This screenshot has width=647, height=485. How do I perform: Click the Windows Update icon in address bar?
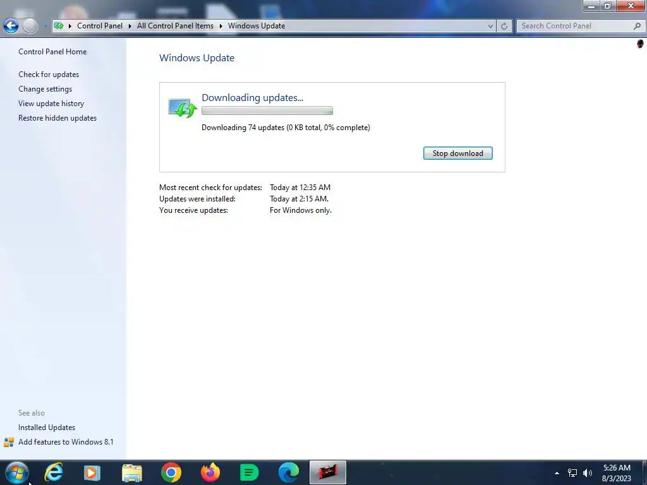click(59, 26)
